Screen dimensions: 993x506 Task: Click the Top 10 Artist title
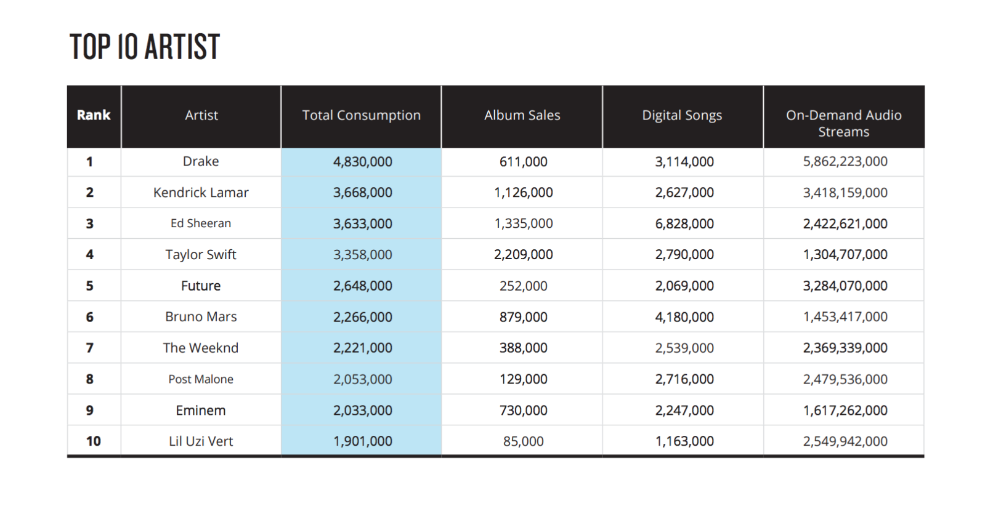[145, 47]
